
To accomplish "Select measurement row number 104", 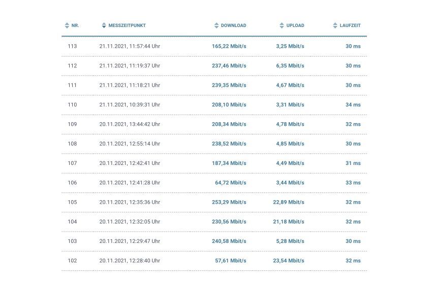I will (72, 222).
